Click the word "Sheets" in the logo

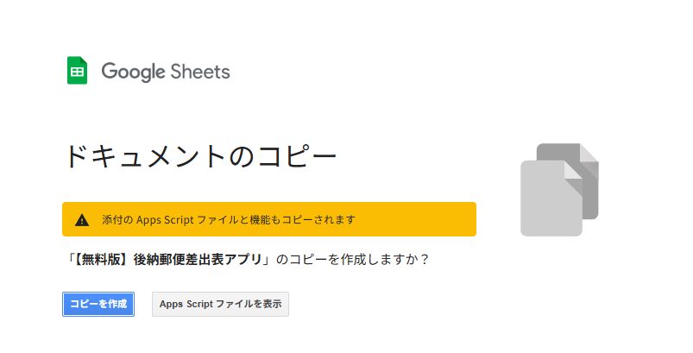(x=199, y=72)
